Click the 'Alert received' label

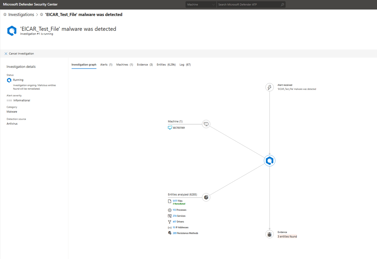pyautogui.click(x=285, y=85)
